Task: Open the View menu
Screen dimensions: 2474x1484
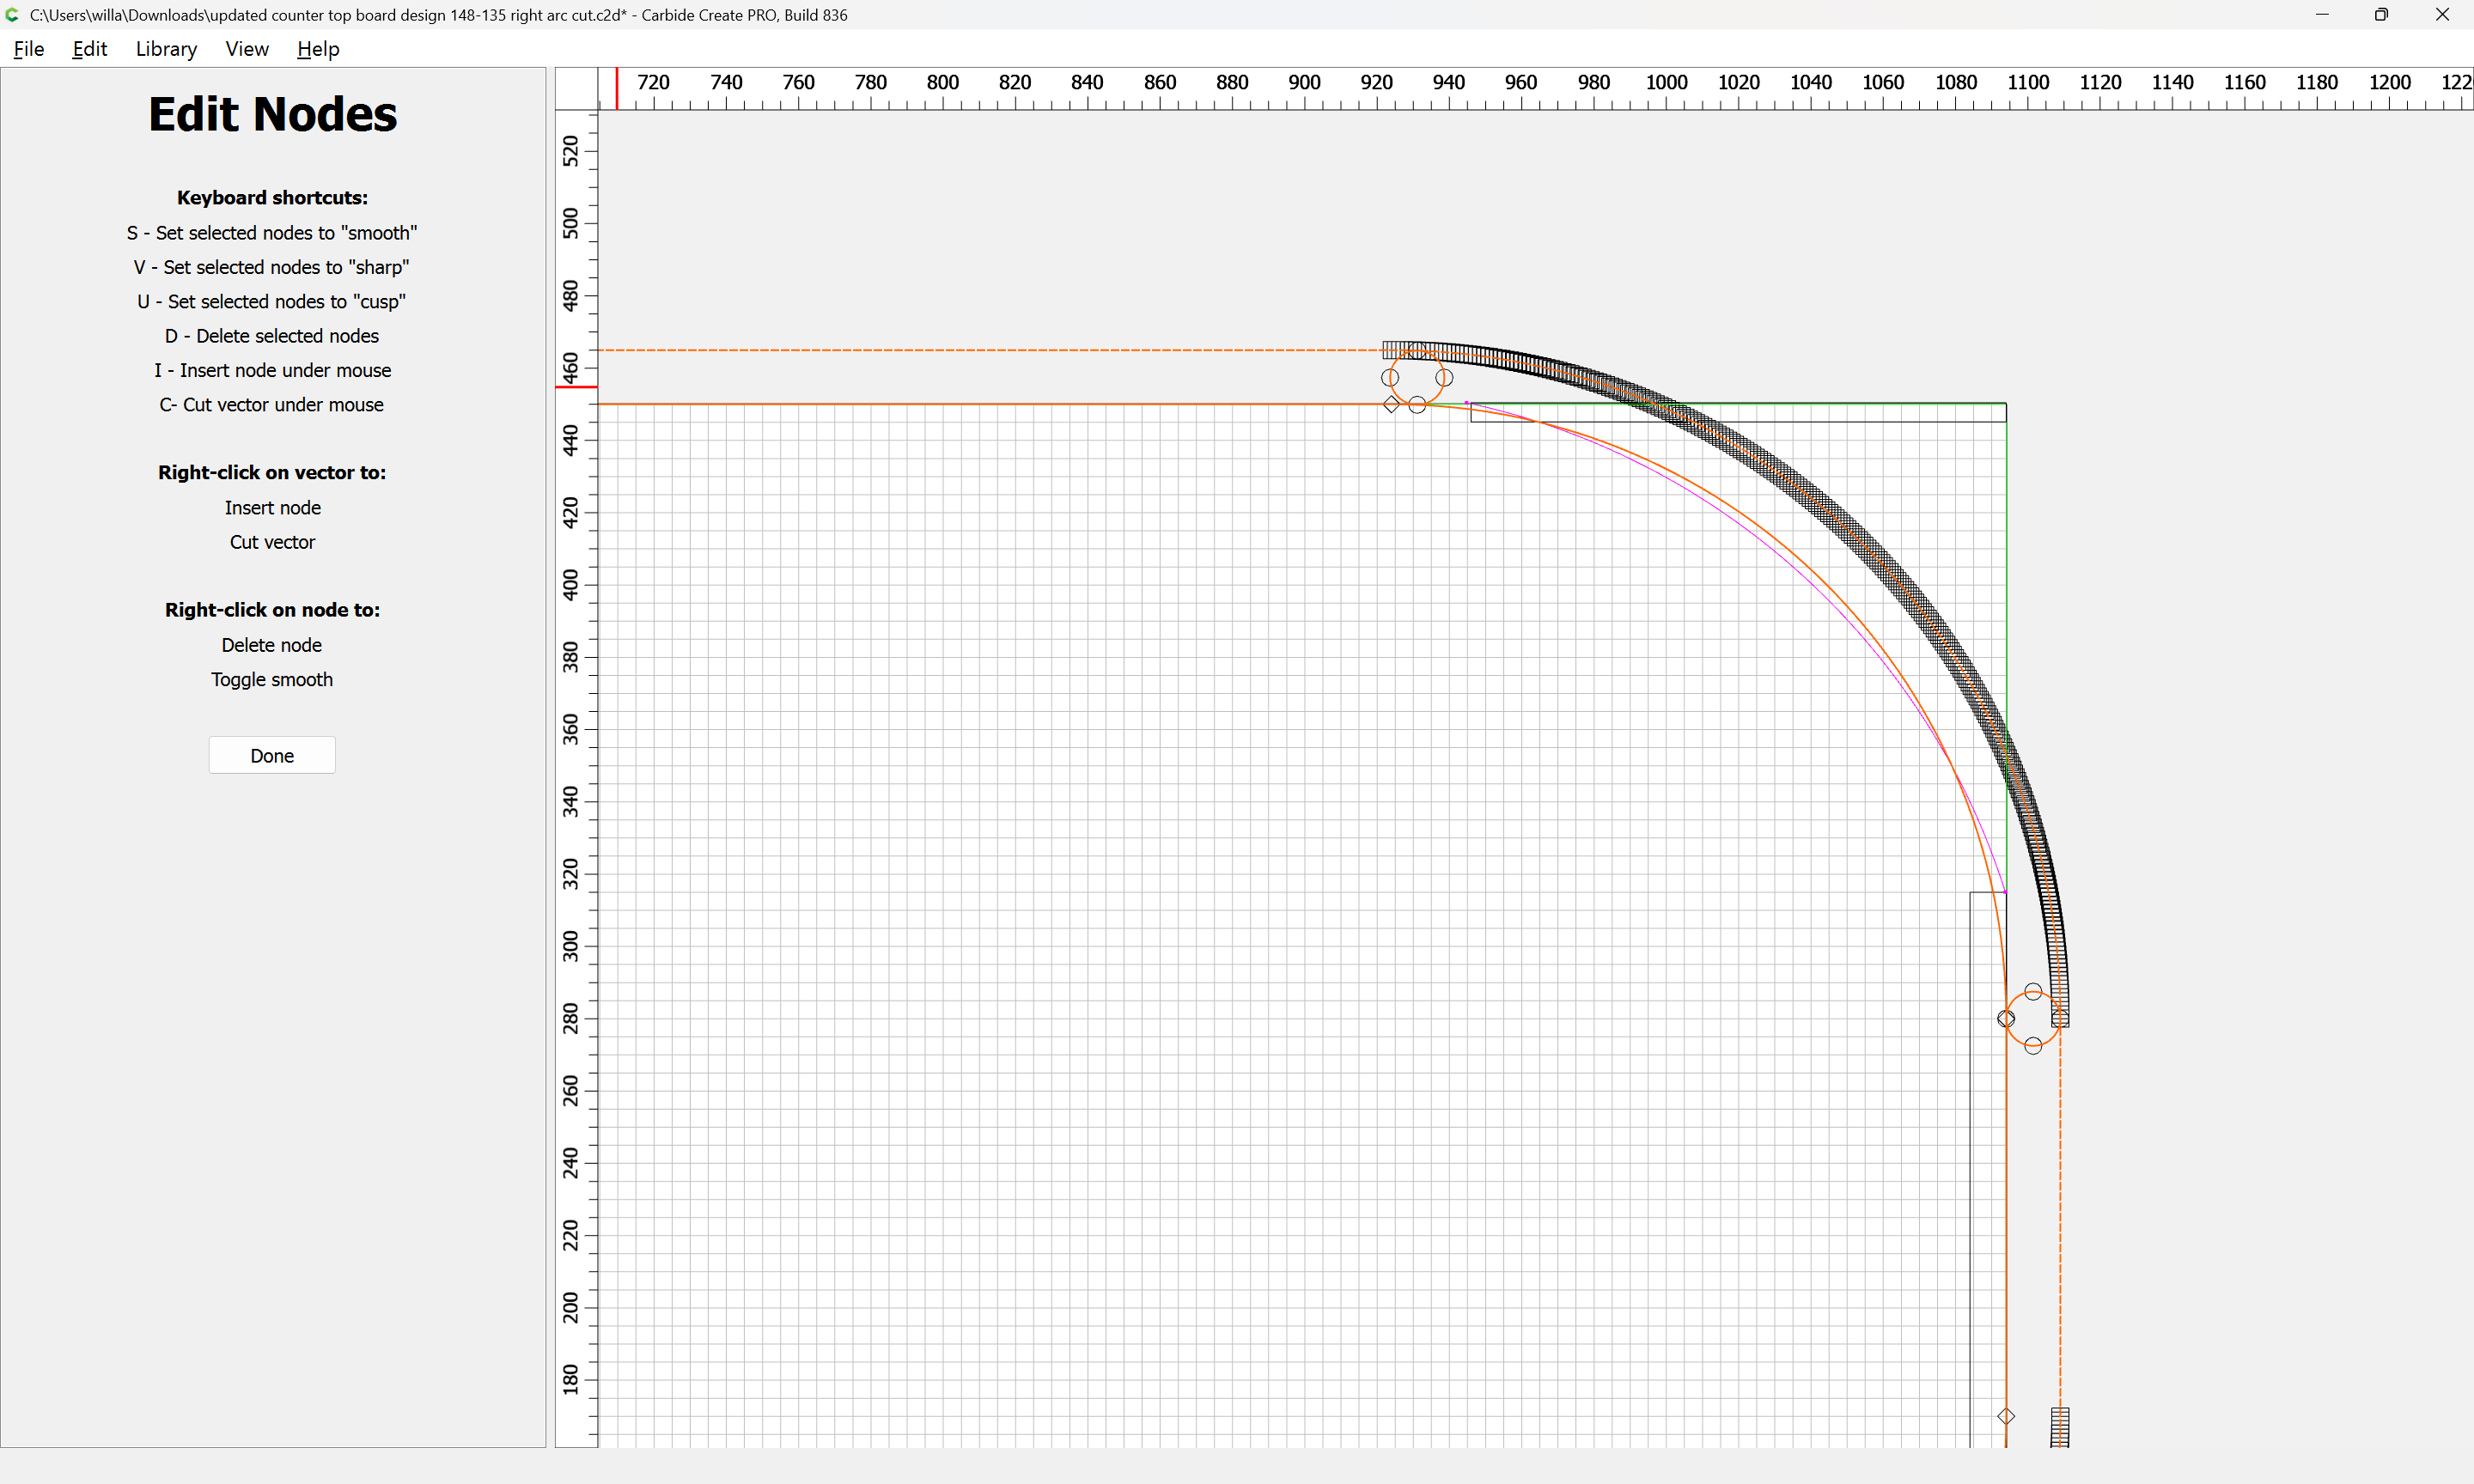Action: pos(246,49)
